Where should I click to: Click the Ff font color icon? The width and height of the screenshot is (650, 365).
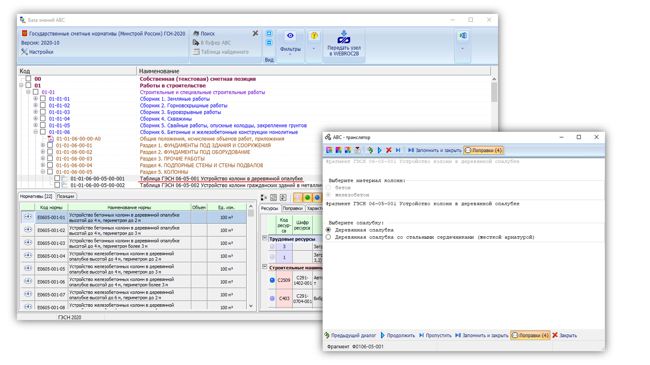click(329, 150)
